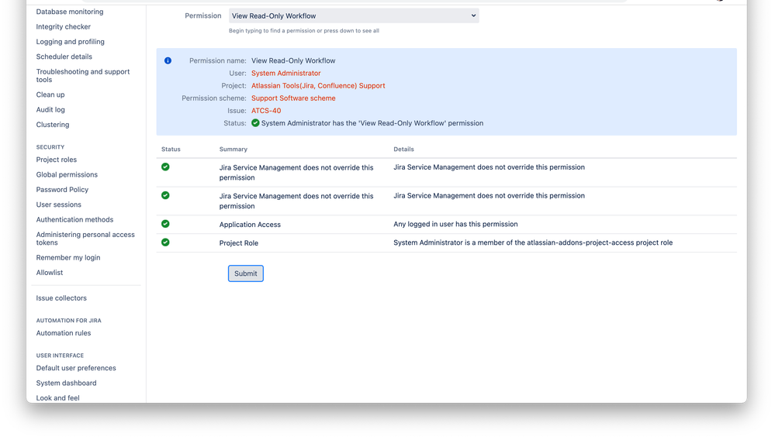The width and height of the screenshot is (775, 440).
Task: Open User sessions
Action: pyautogui.click(x=59, y=205)
